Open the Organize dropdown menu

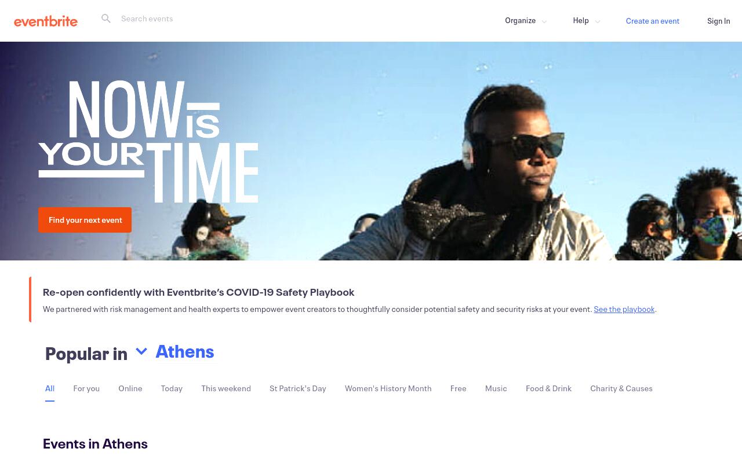(x=526, y=21)
